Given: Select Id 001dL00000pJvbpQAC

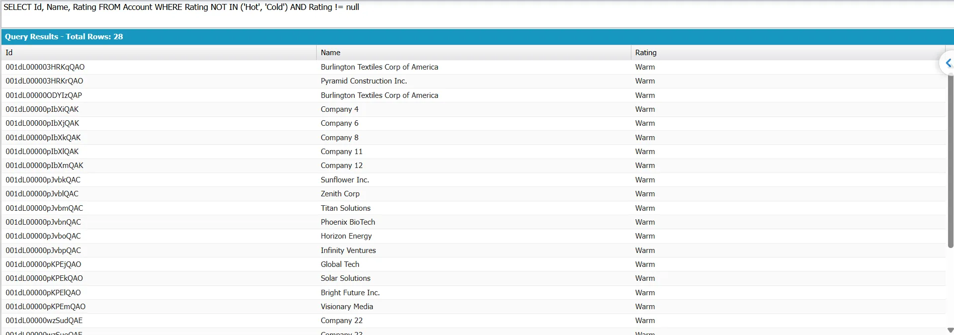Looking at the screenshot, I should pyautogui.click(x=43, y=251).
